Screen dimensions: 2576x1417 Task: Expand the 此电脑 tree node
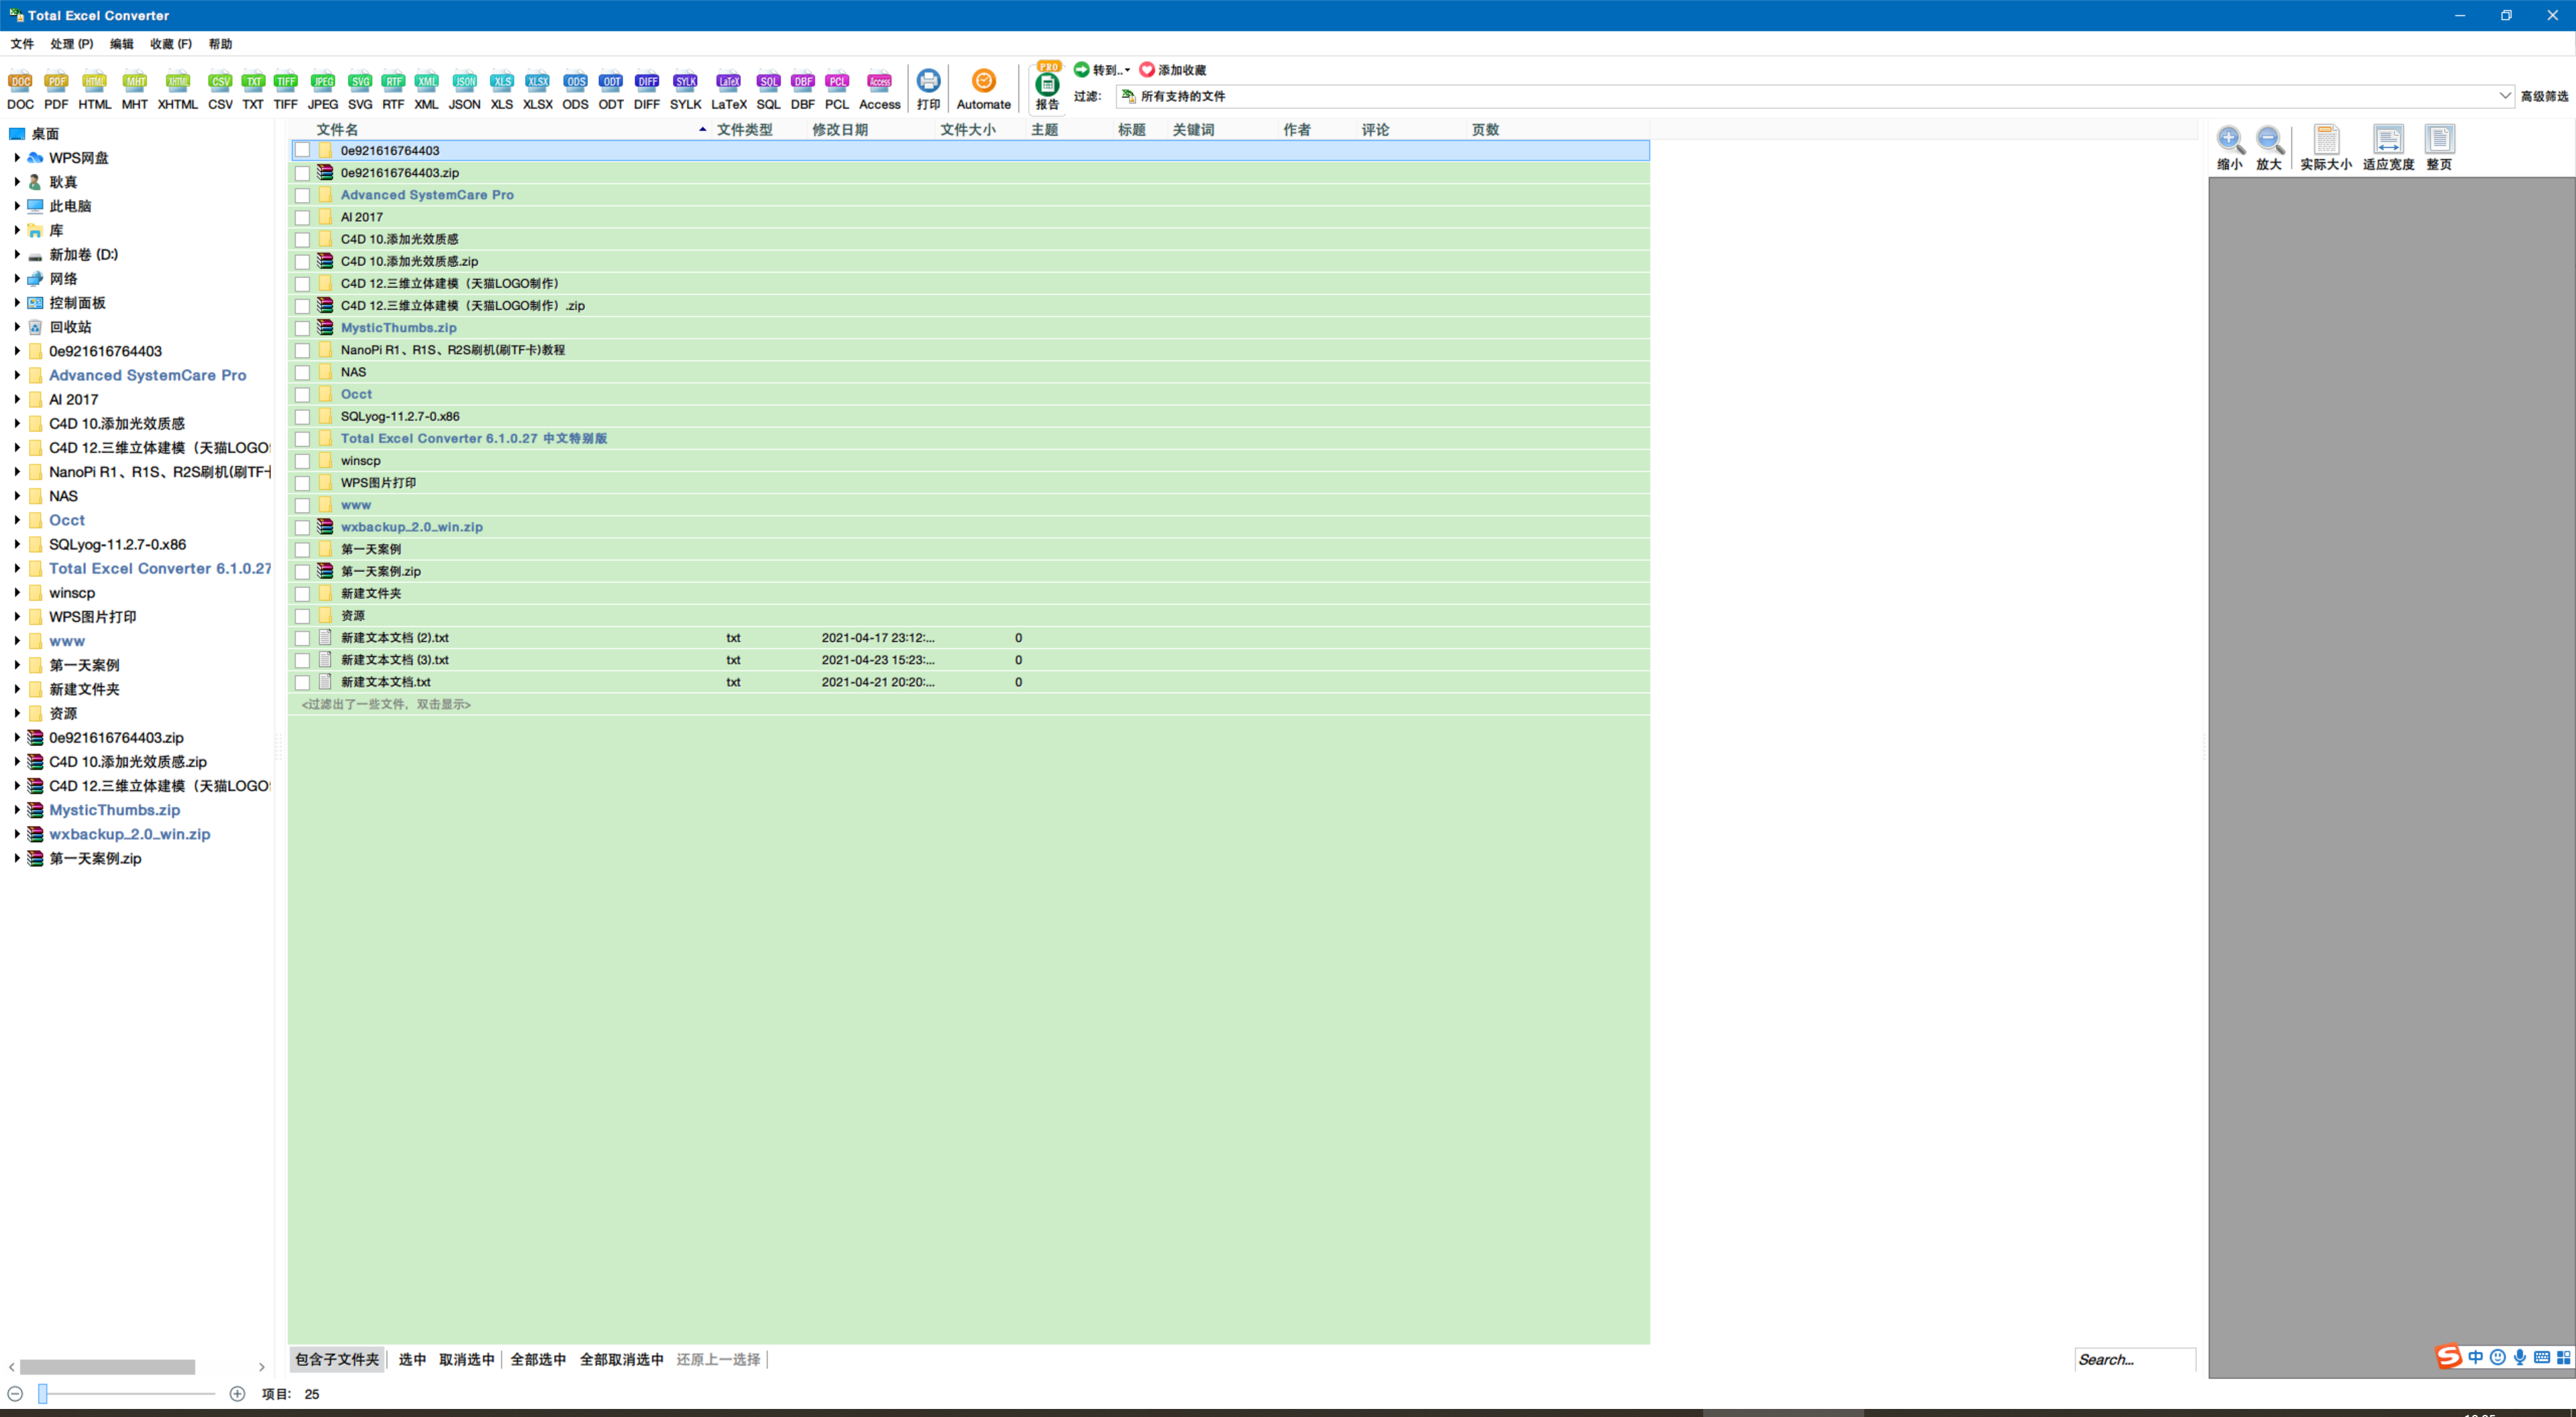17,206
